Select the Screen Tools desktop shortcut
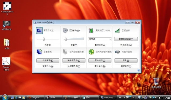 pyautogui.click(x=6, y=64)
